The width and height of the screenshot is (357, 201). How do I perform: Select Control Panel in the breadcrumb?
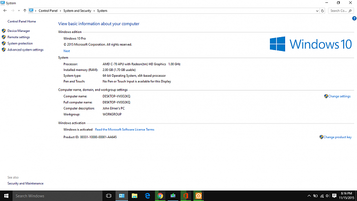[48, 10]
